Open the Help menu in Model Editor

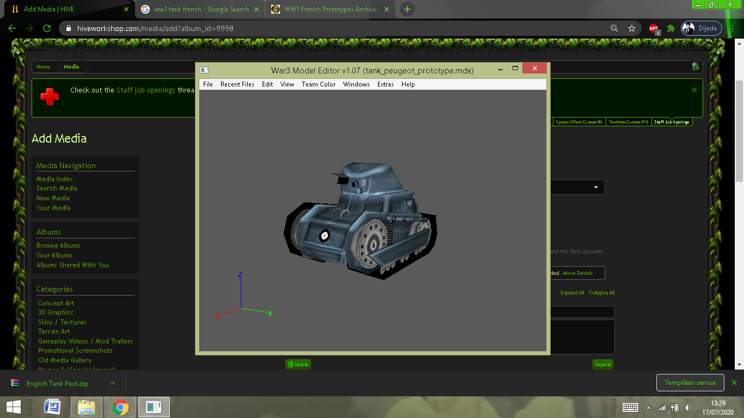[x=408, y=84]
